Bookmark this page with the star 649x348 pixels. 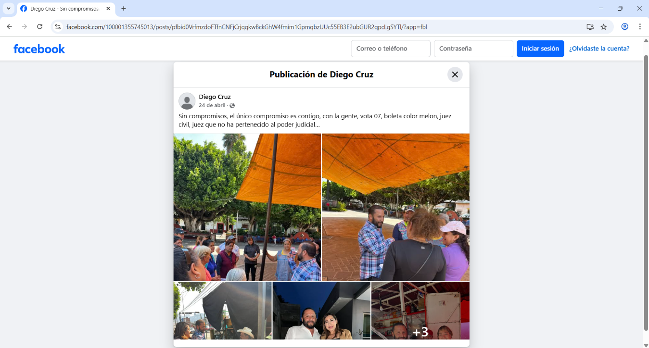click(x=604, y=27)
